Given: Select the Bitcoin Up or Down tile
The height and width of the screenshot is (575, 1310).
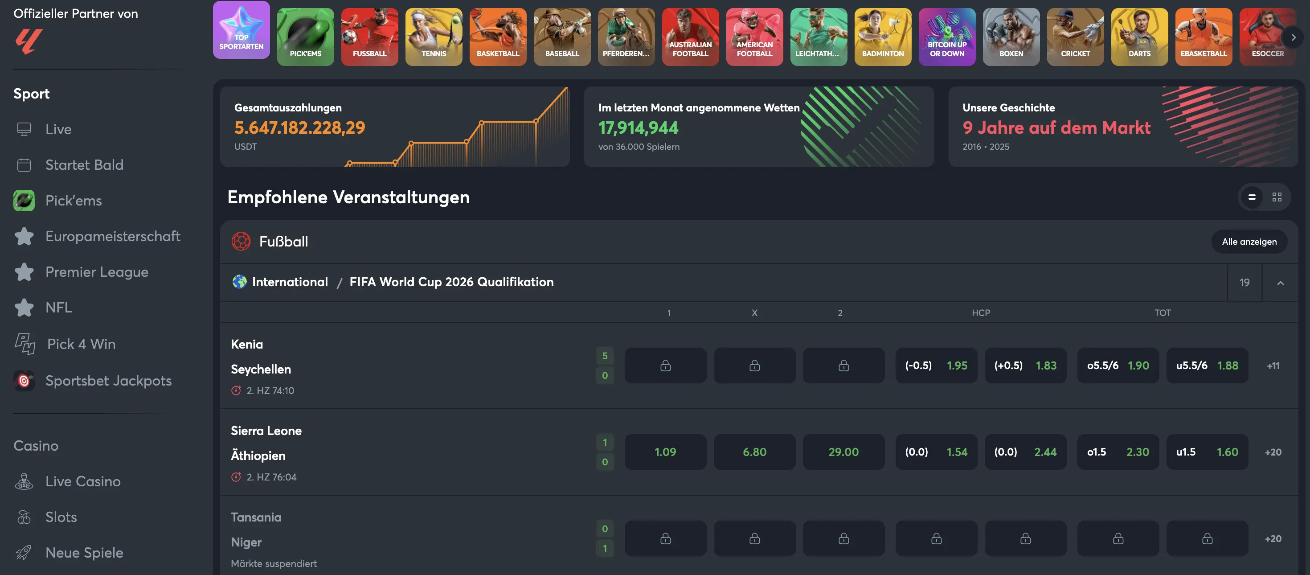Looking at the screenshot, I should (x=947, y=37).
